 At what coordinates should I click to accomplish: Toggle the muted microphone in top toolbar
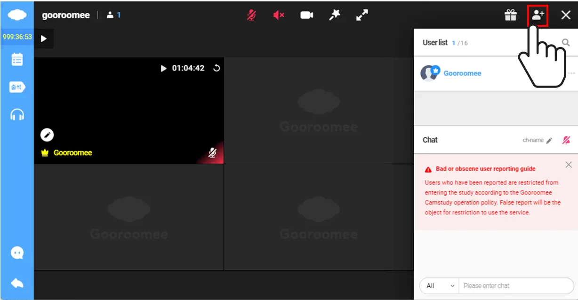pyautogui.click(x=251, y=15)
